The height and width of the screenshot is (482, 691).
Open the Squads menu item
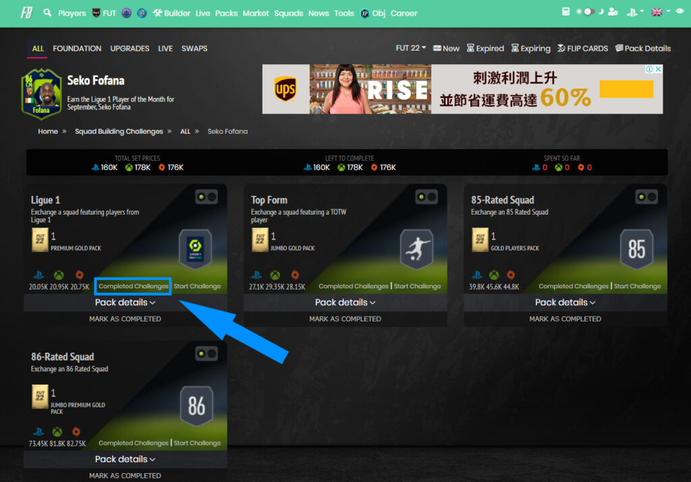(x=288, y=14)
